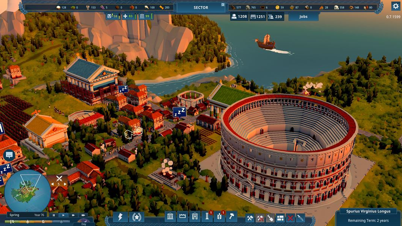Viewport: 402px width, 226px height.
Task: Expand the SECTOR panel edit icon
Action: click(x=223, y=5)
